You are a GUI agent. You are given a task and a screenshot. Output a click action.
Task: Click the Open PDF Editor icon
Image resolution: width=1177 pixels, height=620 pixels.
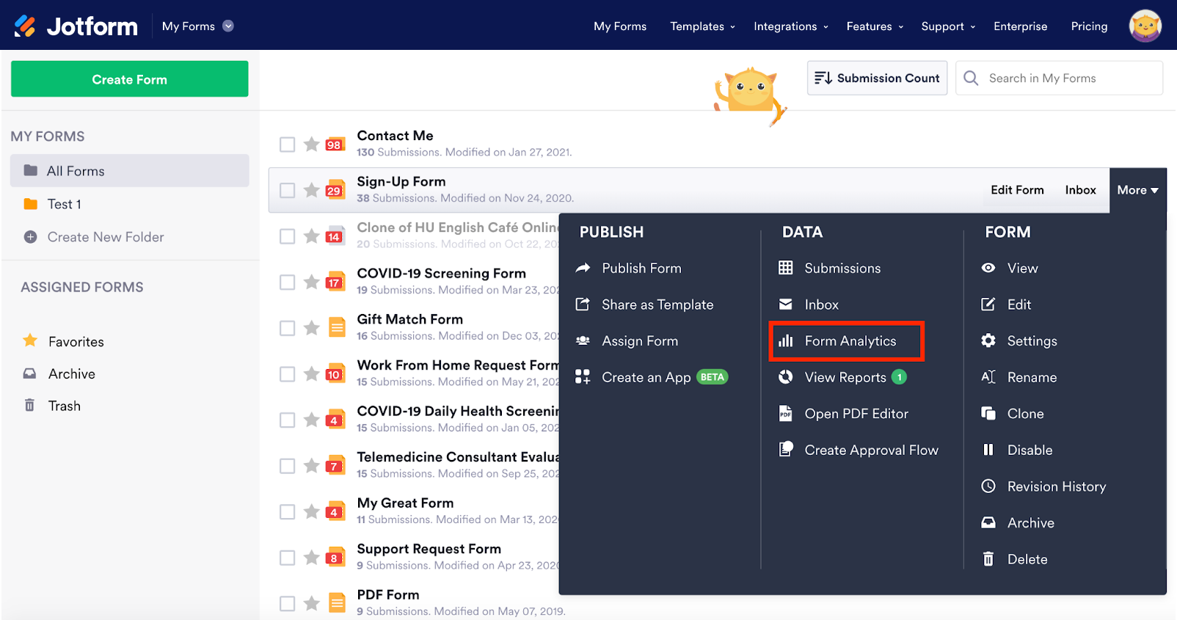[x=786, y=413]
